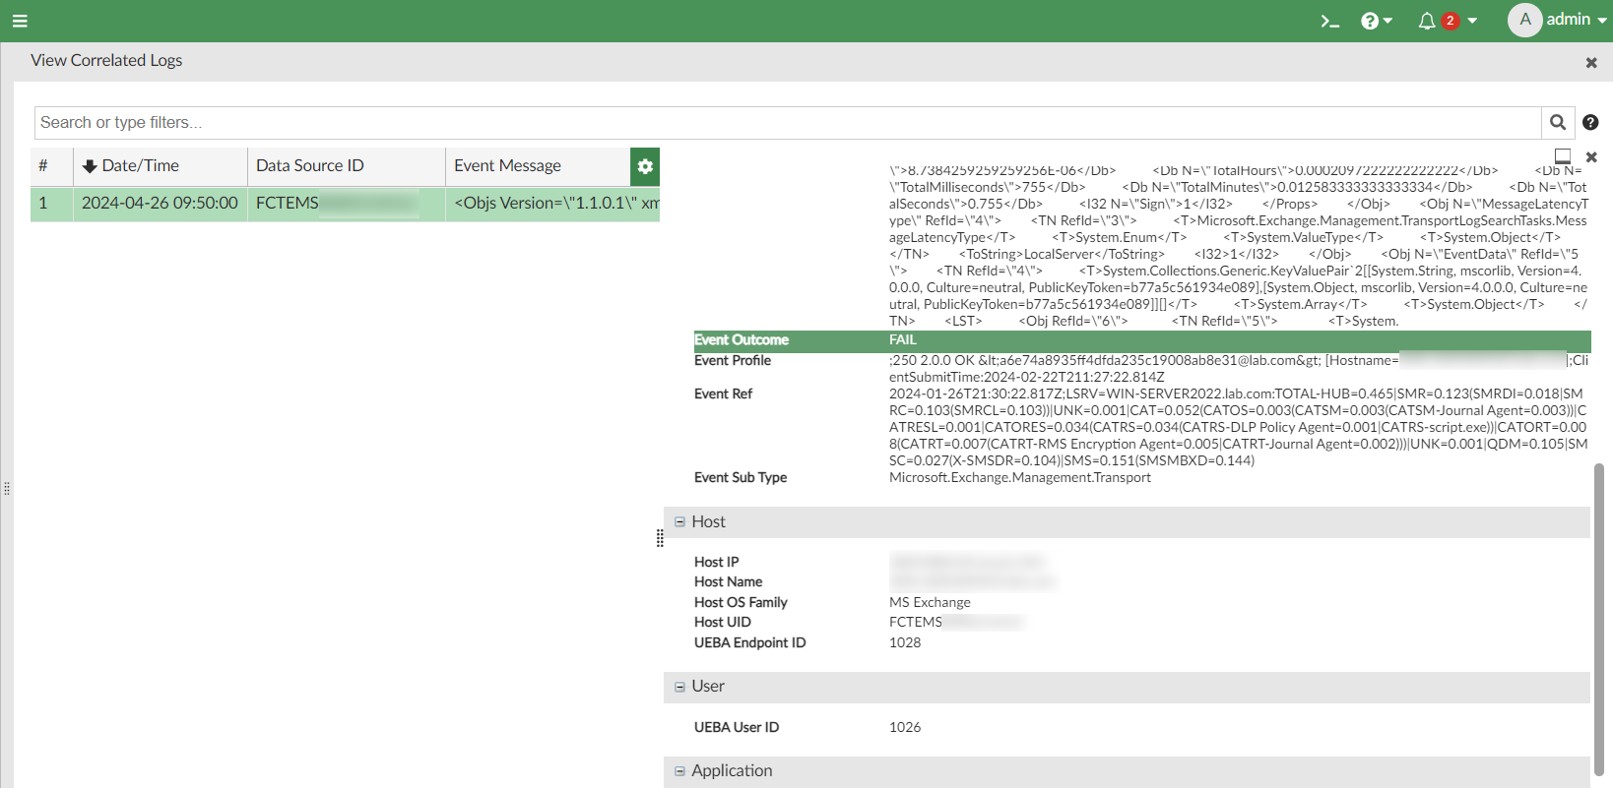Viewport: 1613px width, 788px height.
Task: Focus the search or type filters field
Action: pyautogui.click(x=788, y=123)
